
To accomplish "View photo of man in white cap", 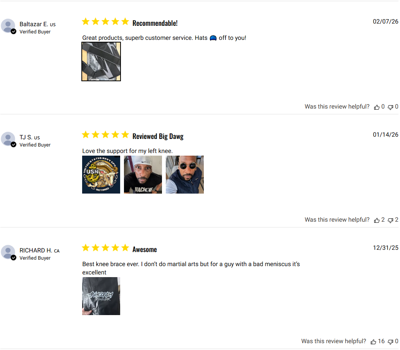I will coord(143,175).
